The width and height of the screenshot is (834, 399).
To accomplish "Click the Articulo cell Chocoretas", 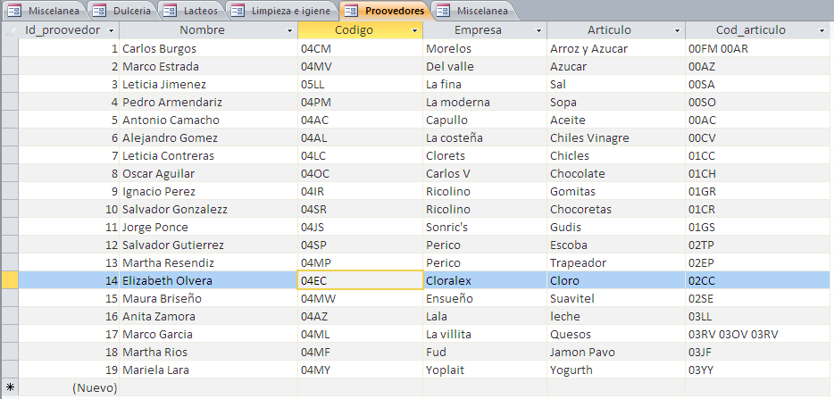I will 616,209.
